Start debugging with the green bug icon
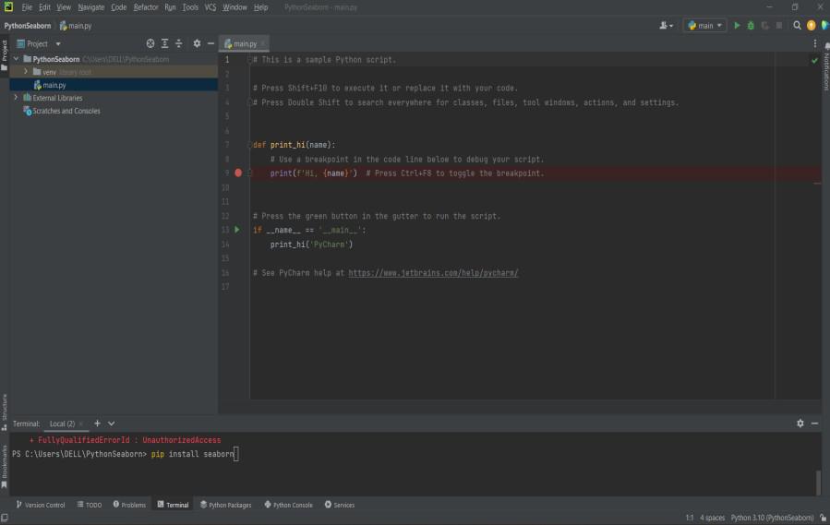Screen dimensions: 830x525 (751, 26)
